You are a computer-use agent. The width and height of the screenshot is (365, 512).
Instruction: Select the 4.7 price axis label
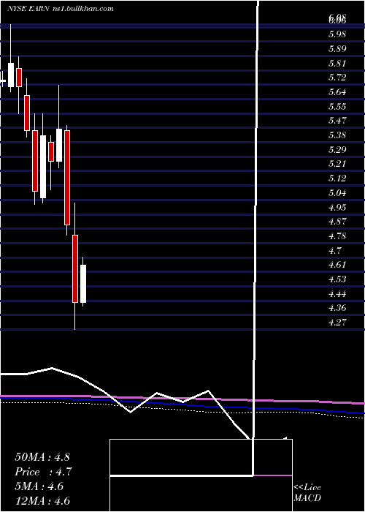click(x=335, y=251)
